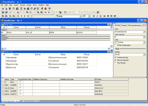Go to the first row navigation icon
Viewport: 148px width, 106px height.
(x=18, y=16)
